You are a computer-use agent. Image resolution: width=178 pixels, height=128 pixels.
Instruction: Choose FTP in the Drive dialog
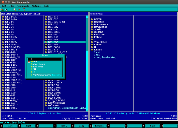33,72
